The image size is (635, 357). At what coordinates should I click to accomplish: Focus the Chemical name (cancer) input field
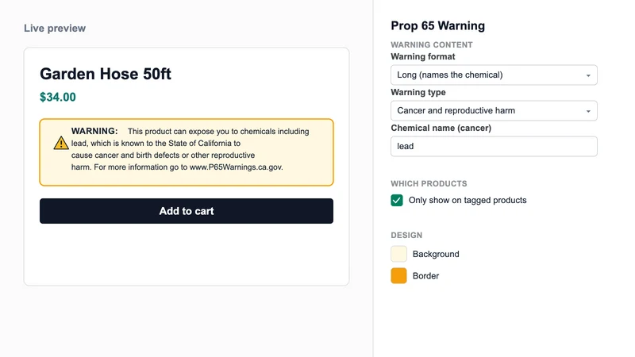pyautogui.click(x=494, y=146)
